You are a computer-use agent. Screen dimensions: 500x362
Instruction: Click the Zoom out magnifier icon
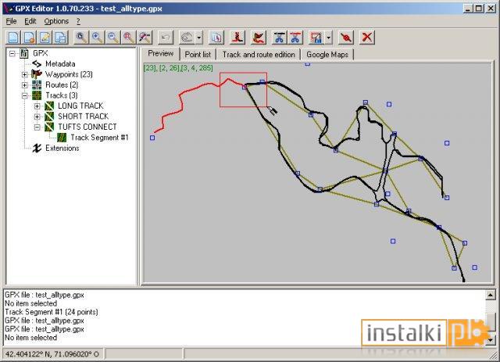(x=112, y=38)
